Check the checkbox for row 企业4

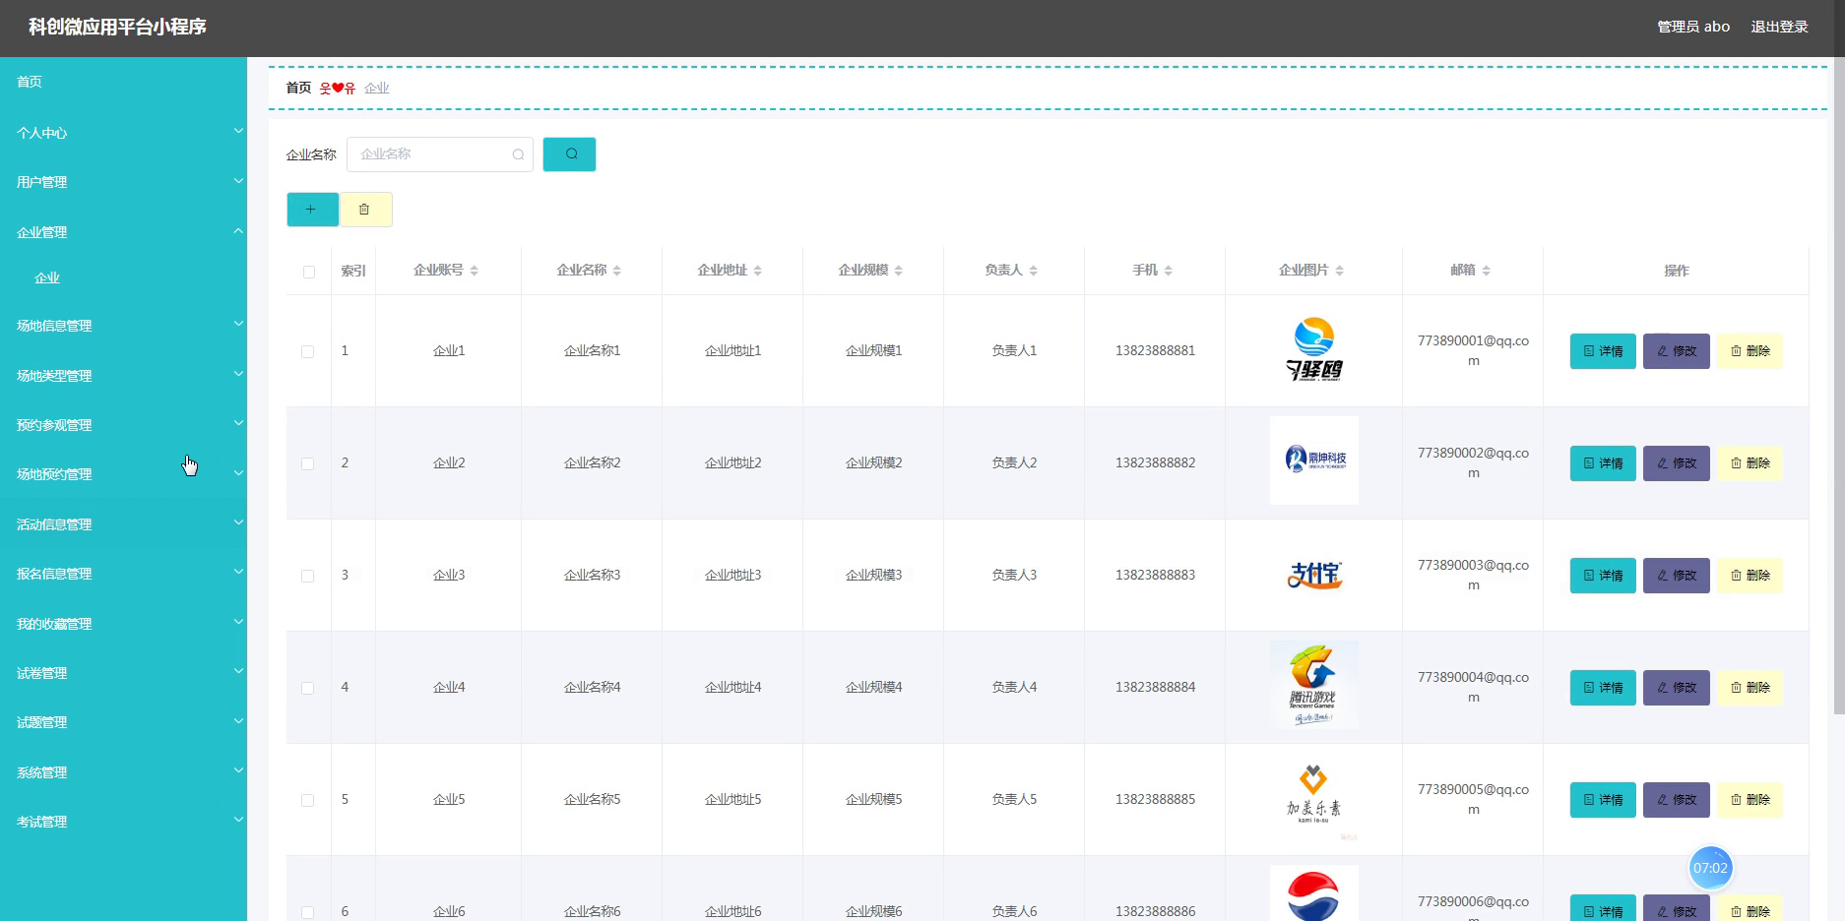click(x=307, y=688)
